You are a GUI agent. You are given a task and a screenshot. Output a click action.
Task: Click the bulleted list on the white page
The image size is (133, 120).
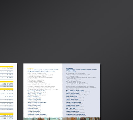40,79
